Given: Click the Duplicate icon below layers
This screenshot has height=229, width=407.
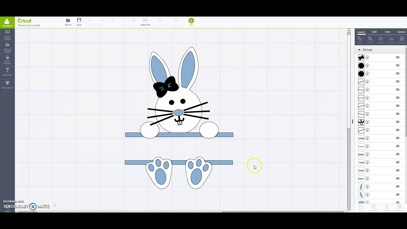Looking at the screenshot, I should [x=399, y=208].
